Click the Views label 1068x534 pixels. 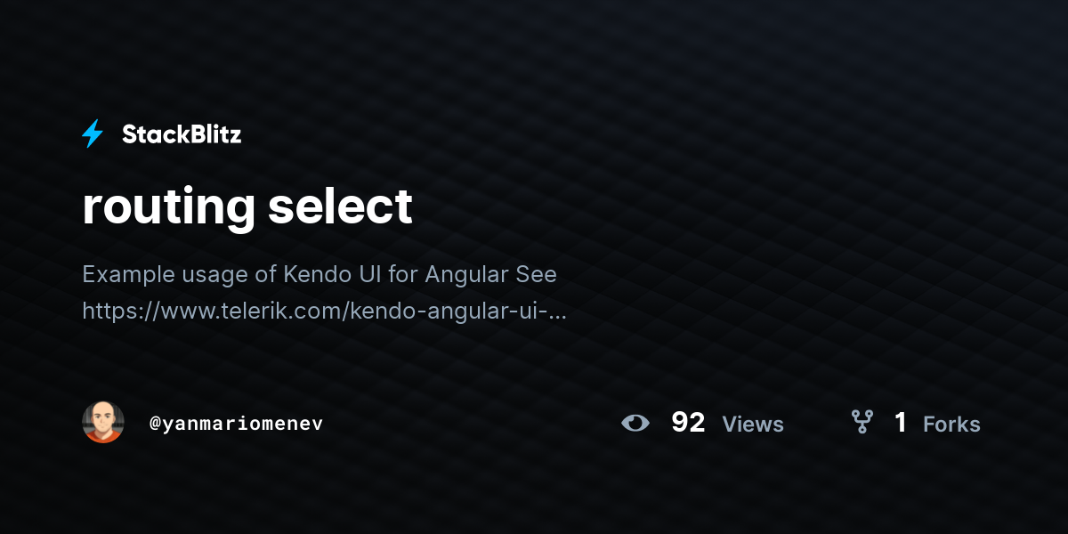[x=753, y=424]
